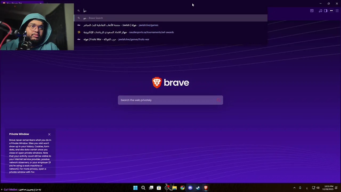Close the Private Window notice
The height and width of the screenshot is (192, 341).
tap(49, 134)
